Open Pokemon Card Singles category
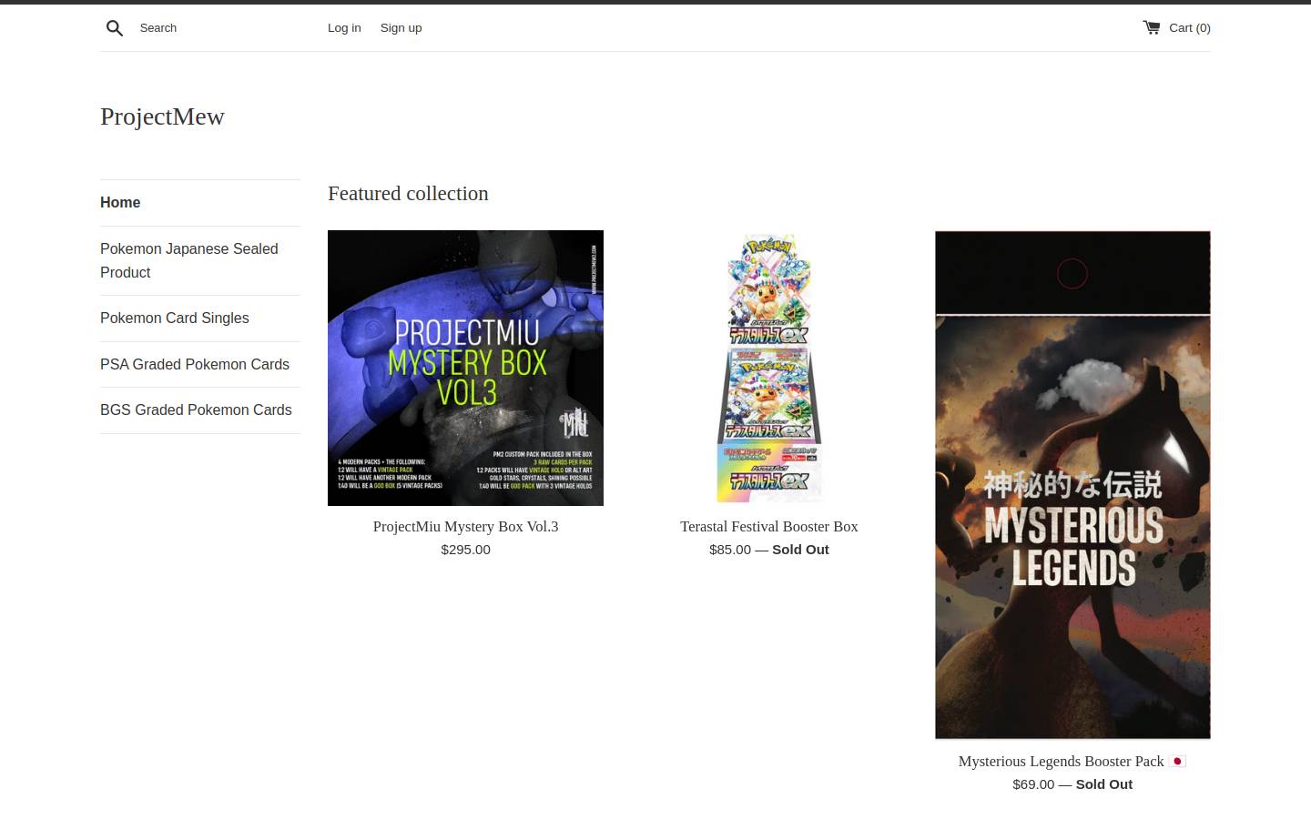 (x=175, y=318)
